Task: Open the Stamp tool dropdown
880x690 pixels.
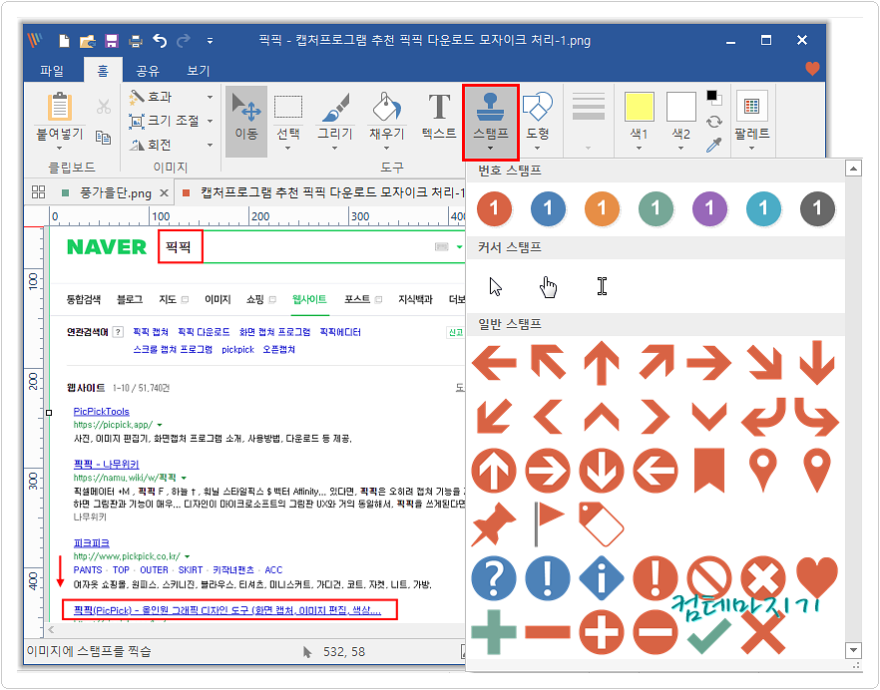Action: pyautogui.click(x=491, y=149)
